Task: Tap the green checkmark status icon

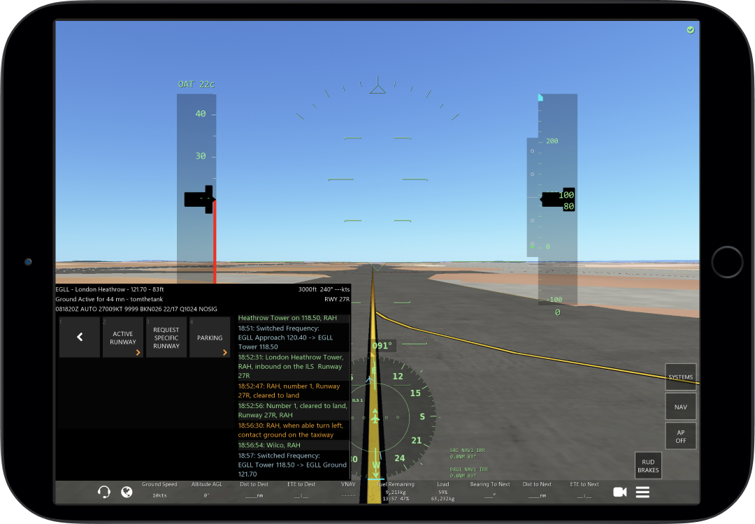Action: click(x=690, y=30)
